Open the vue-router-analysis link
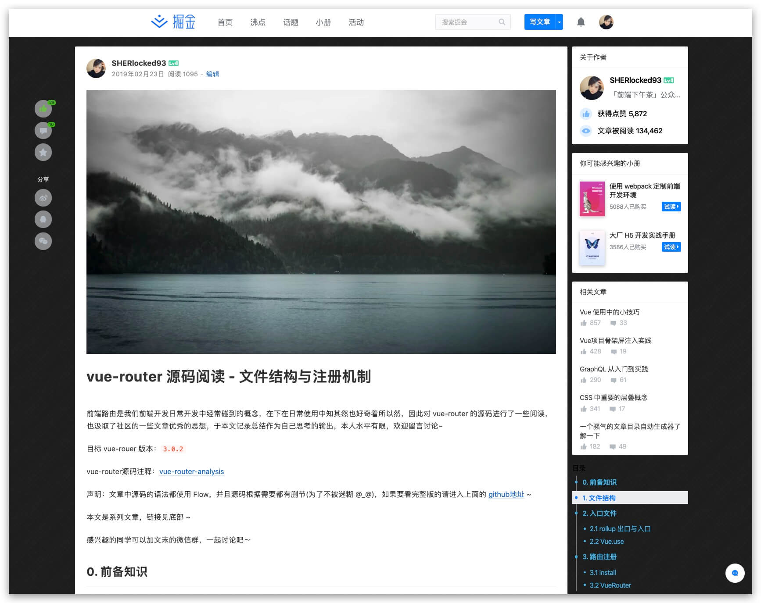 coord(191,471)
